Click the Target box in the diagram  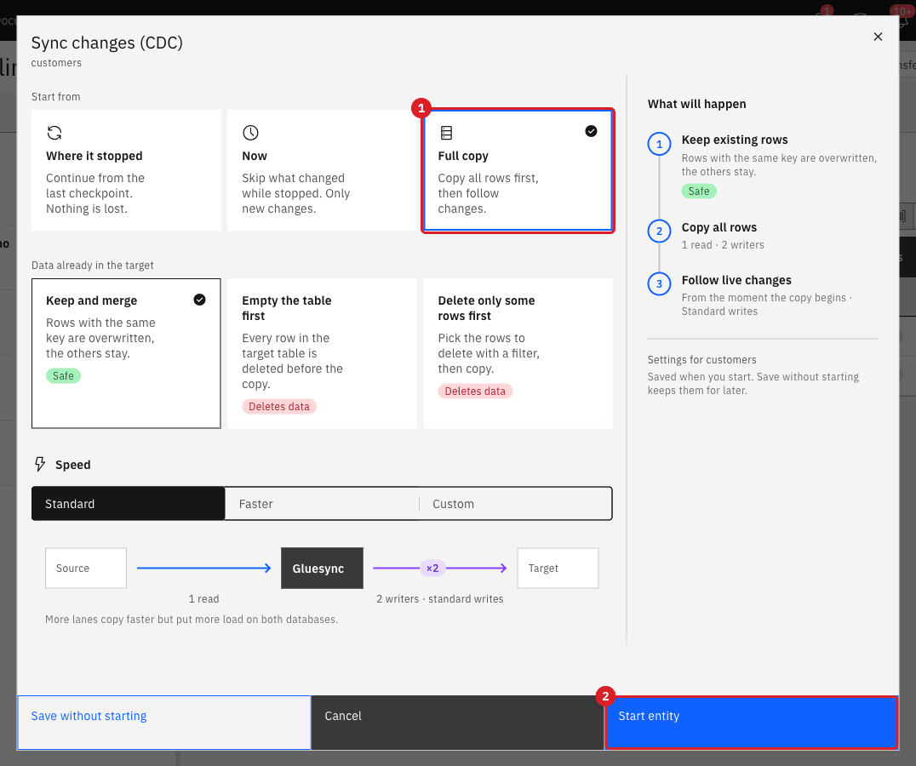pos(558,568)
